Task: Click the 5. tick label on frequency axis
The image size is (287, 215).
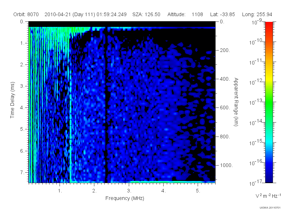Action: [198, 191]
